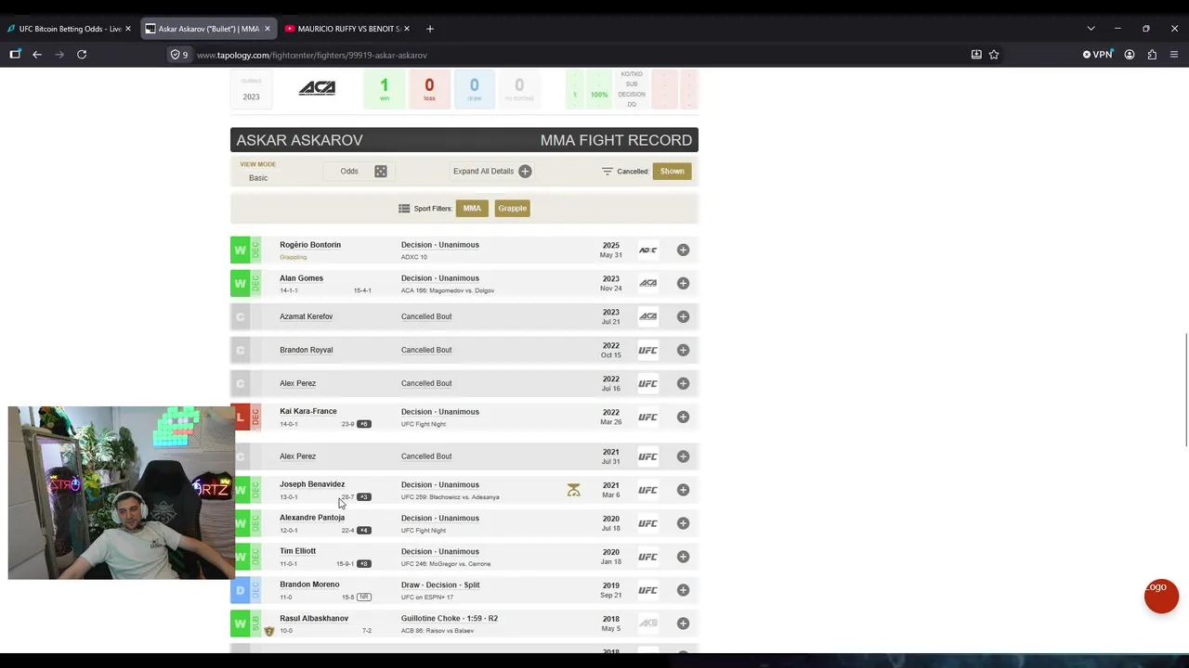
Task: Open Guillotine Choke result link for Albaskhanov
Action: (x=450, y=618)
